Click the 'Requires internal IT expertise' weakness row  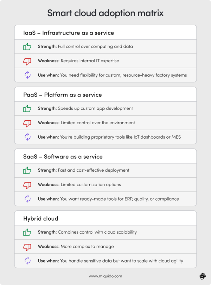[105, 61]
